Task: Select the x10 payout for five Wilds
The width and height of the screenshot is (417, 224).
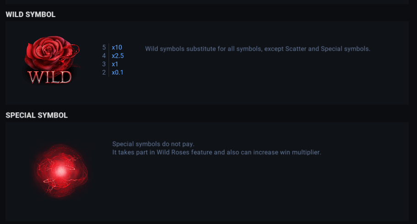Action: pos(117,47)
